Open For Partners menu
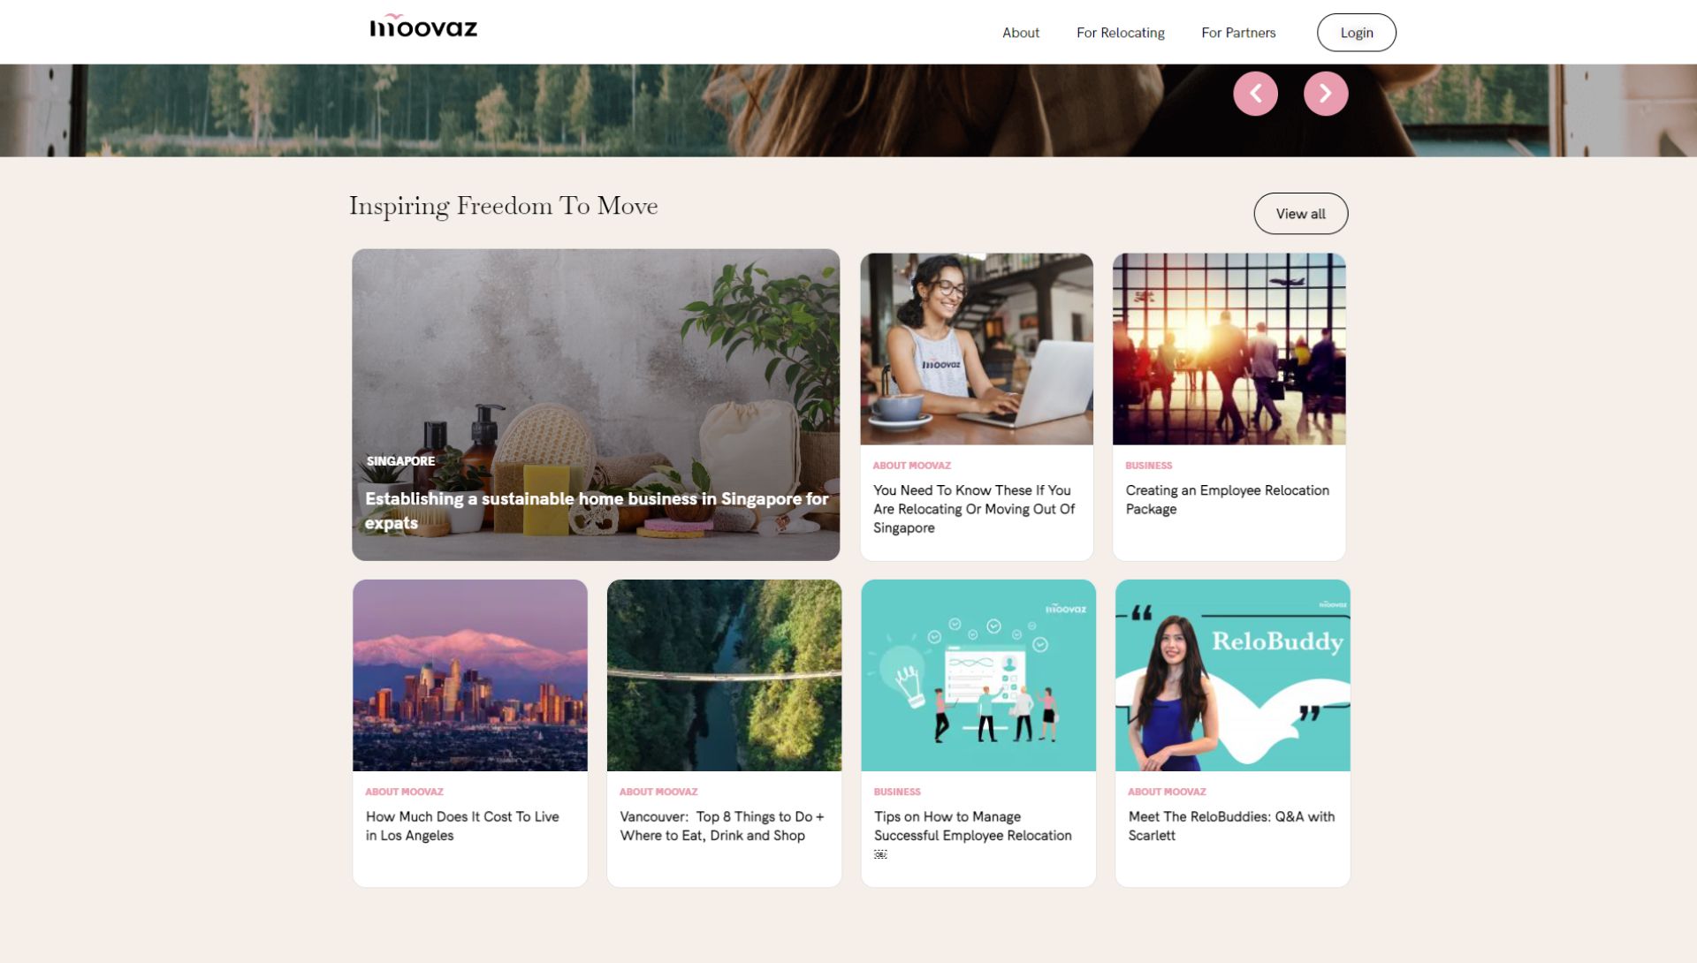The height and width of the screenshot is (963, 1697). point(1237,33)
